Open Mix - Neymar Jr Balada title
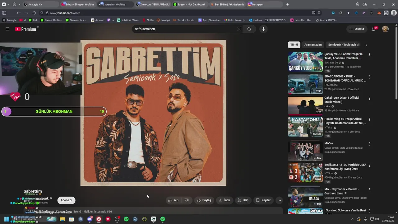This screenshot has width=398, height=224. (x=341, y=191)
